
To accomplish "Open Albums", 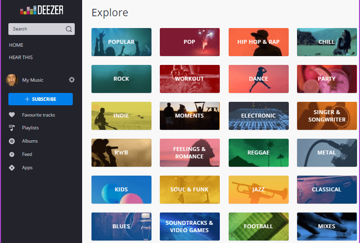I will tap(30, 141).
